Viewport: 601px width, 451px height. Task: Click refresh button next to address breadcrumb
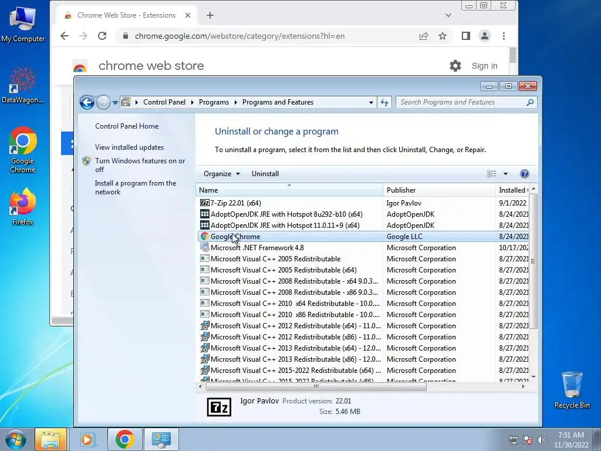click(x=384, y=102)
